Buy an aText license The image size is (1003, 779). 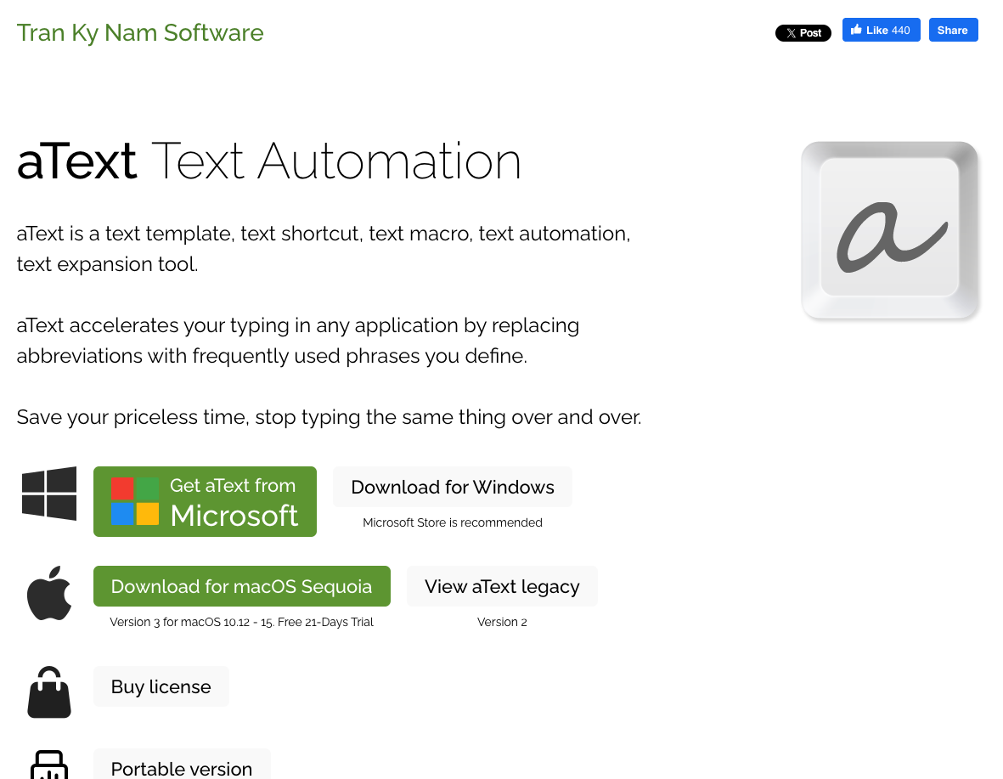[161, 686]
